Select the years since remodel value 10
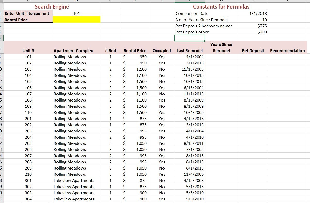 click(x=253, y=20)
